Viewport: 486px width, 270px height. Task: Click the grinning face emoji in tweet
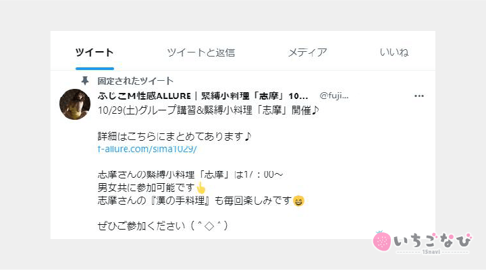pos(298,201)
